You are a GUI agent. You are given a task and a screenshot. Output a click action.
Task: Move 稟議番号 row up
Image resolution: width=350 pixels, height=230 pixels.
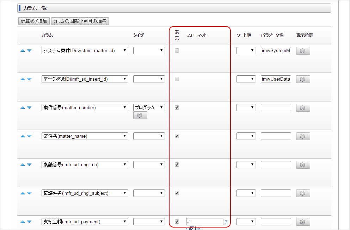(x=23, y=165)
